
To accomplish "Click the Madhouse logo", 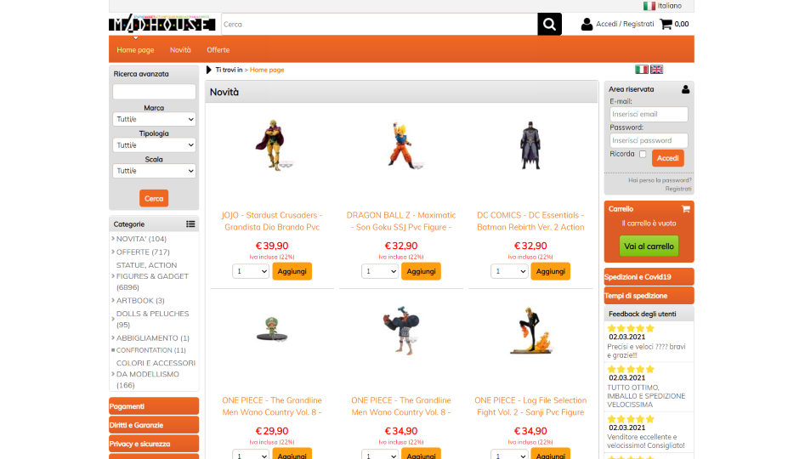I will [162, 23].
